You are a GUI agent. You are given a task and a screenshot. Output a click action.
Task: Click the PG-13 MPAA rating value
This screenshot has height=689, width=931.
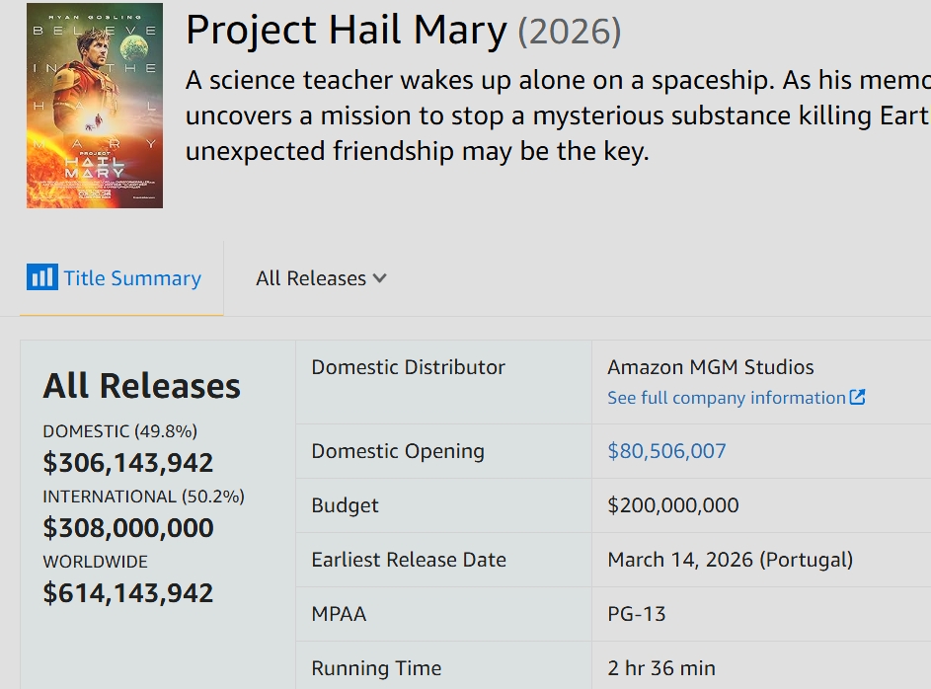pos(637,614)
